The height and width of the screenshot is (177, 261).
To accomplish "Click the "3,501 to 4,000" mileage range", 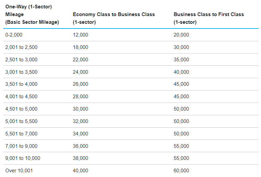I will [21, 84].
